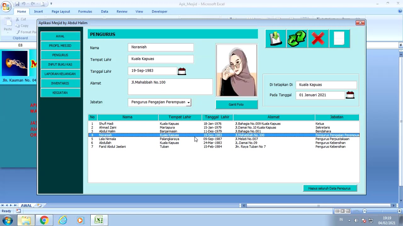403x226 pixels.
Task: Open calendar picker next to Tanggal Lahir
Action: click(182, 71)
